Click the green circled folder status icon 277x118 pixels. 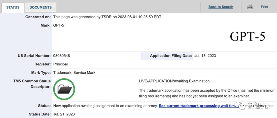coord(64,89)
